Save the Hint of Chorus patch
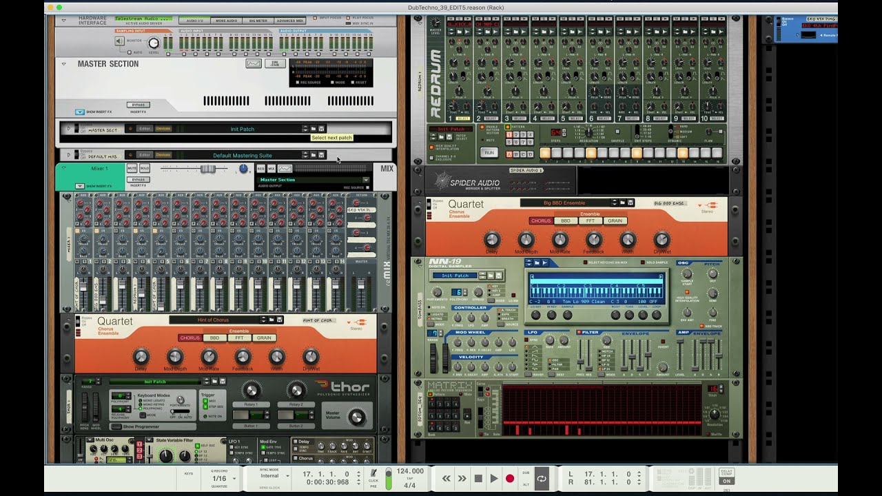Image resolution: width=882 pixels, height=496 pixels. 280,320
